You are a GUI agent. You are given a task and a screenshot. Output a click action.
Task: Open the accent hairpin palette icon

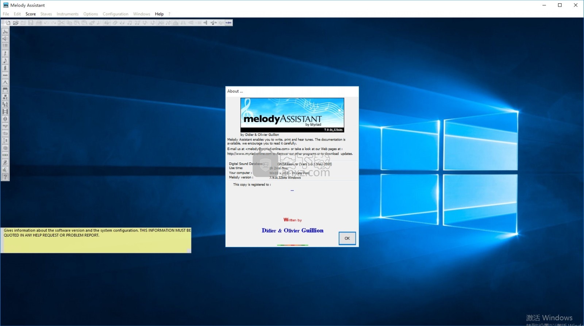(x=5, y=83)
